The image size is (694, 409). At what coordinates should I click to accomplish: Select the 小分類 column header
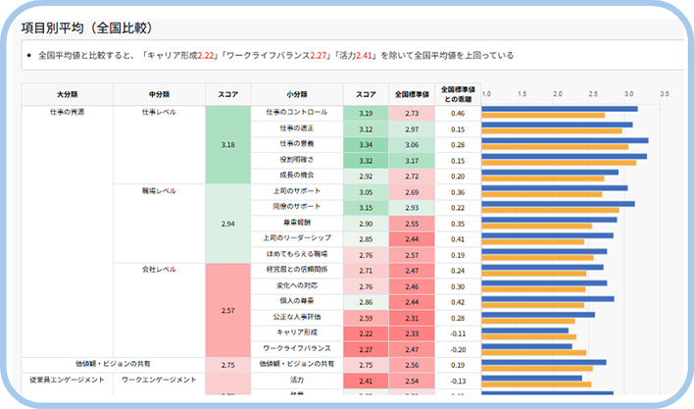coord(297,94)
